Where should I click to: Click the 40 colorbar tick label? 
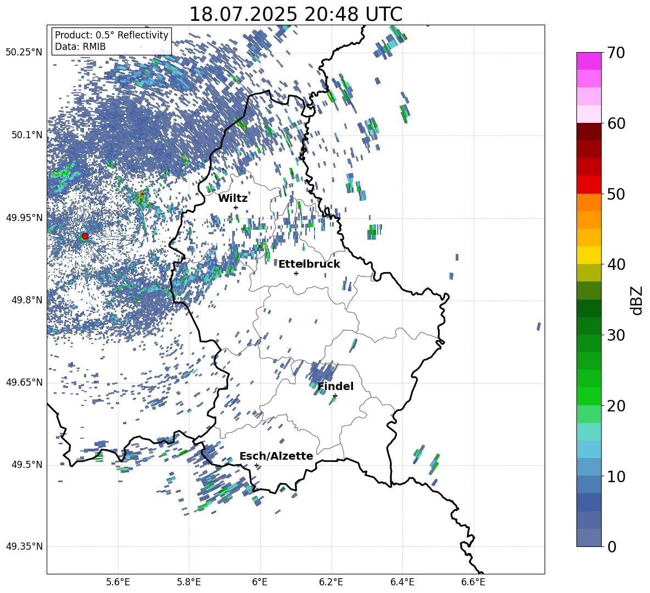point(617,264)
